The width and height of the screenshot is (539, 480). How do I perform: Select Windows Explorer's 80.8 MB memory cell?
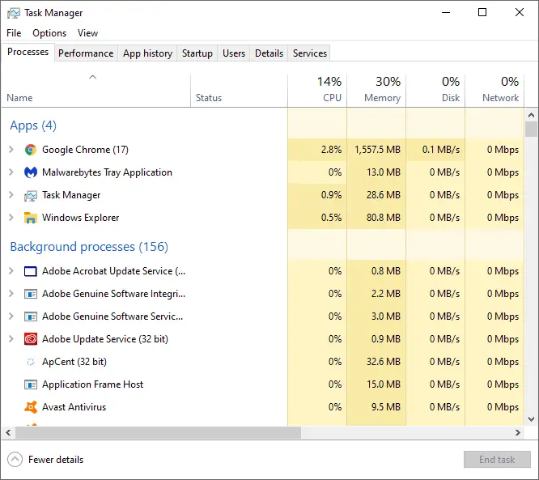(x=376, y=218)
